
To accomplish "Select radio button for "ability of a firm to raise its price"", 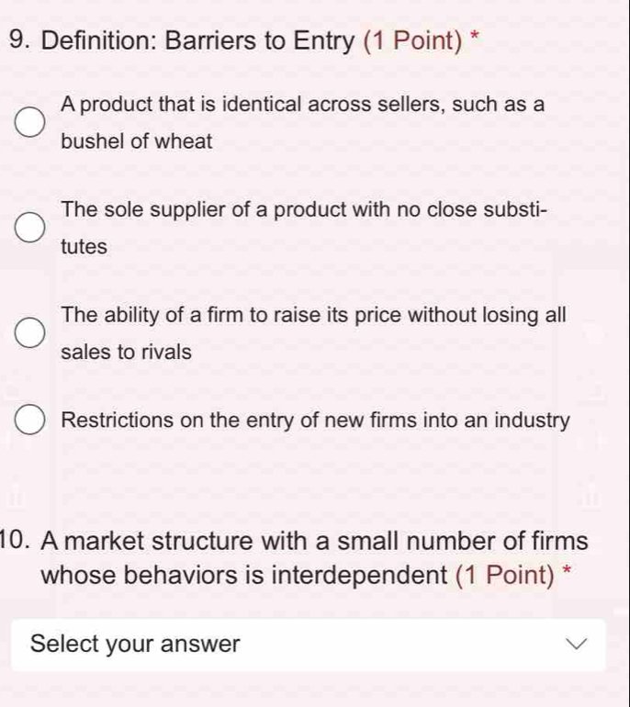I will (30, 333).
